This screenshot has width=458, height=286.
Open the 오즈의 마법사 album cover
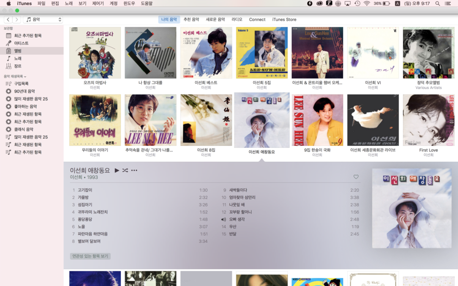(95, 53)
